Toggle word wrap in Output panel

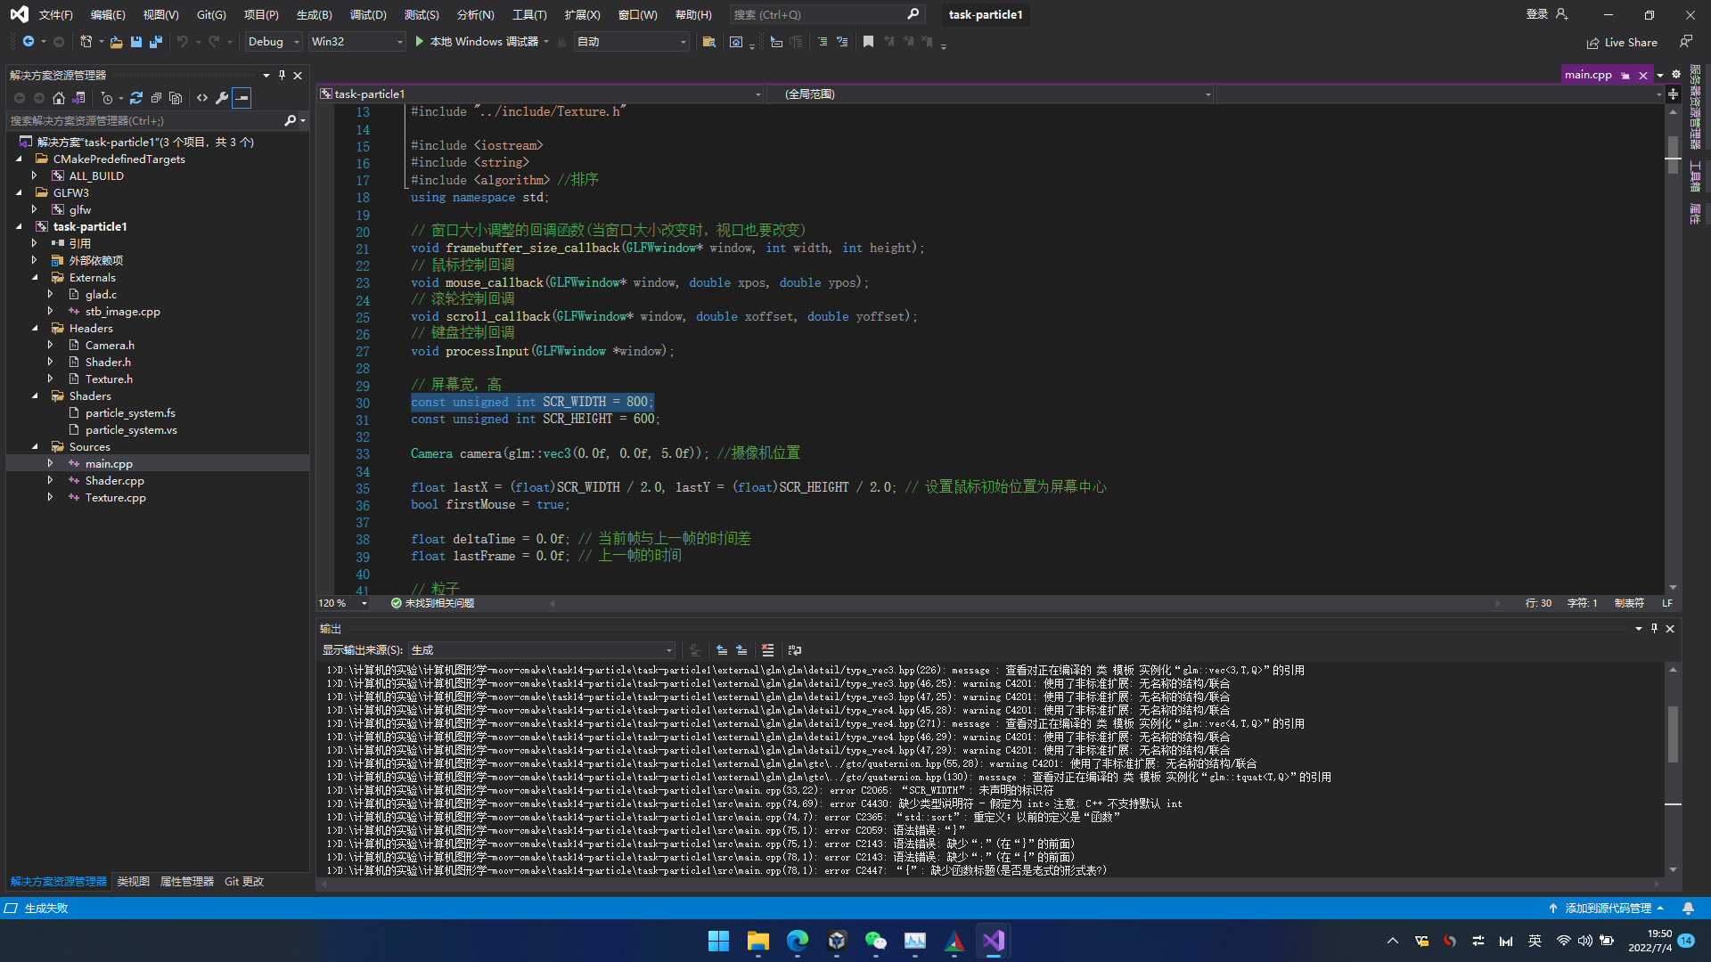(x=795, y=650)
